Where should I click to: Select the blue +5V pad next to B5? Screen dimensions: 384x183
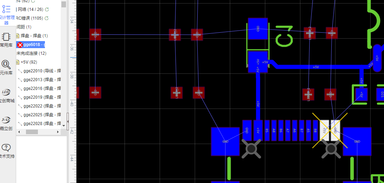[x=258, y=130]
